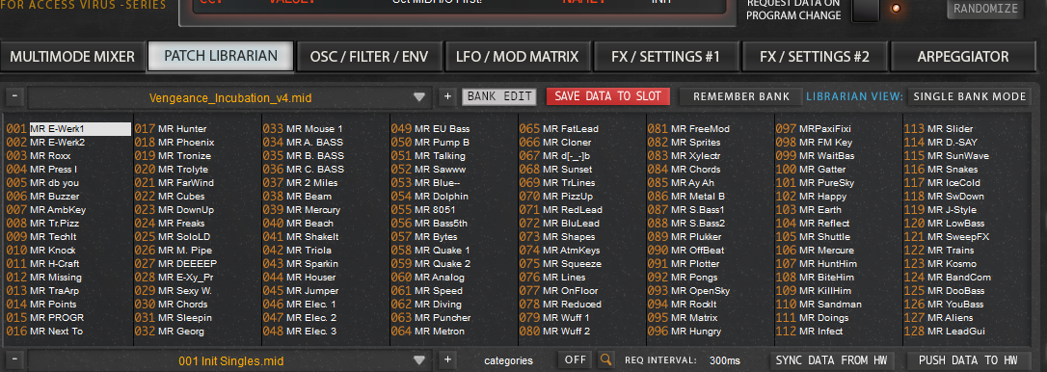Click the minus button left of 001 Init Singles.mid
The image size is (1047, 372).
(x=14, y=360)
